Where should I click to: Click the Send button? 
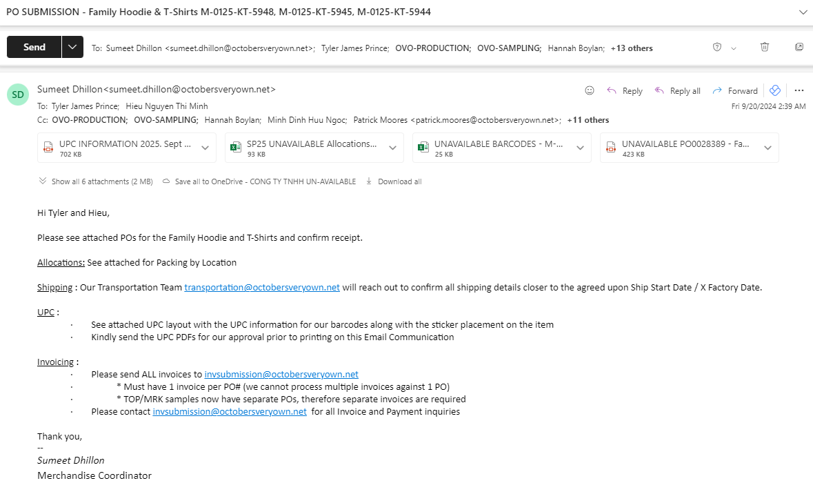tap(34, 47)
